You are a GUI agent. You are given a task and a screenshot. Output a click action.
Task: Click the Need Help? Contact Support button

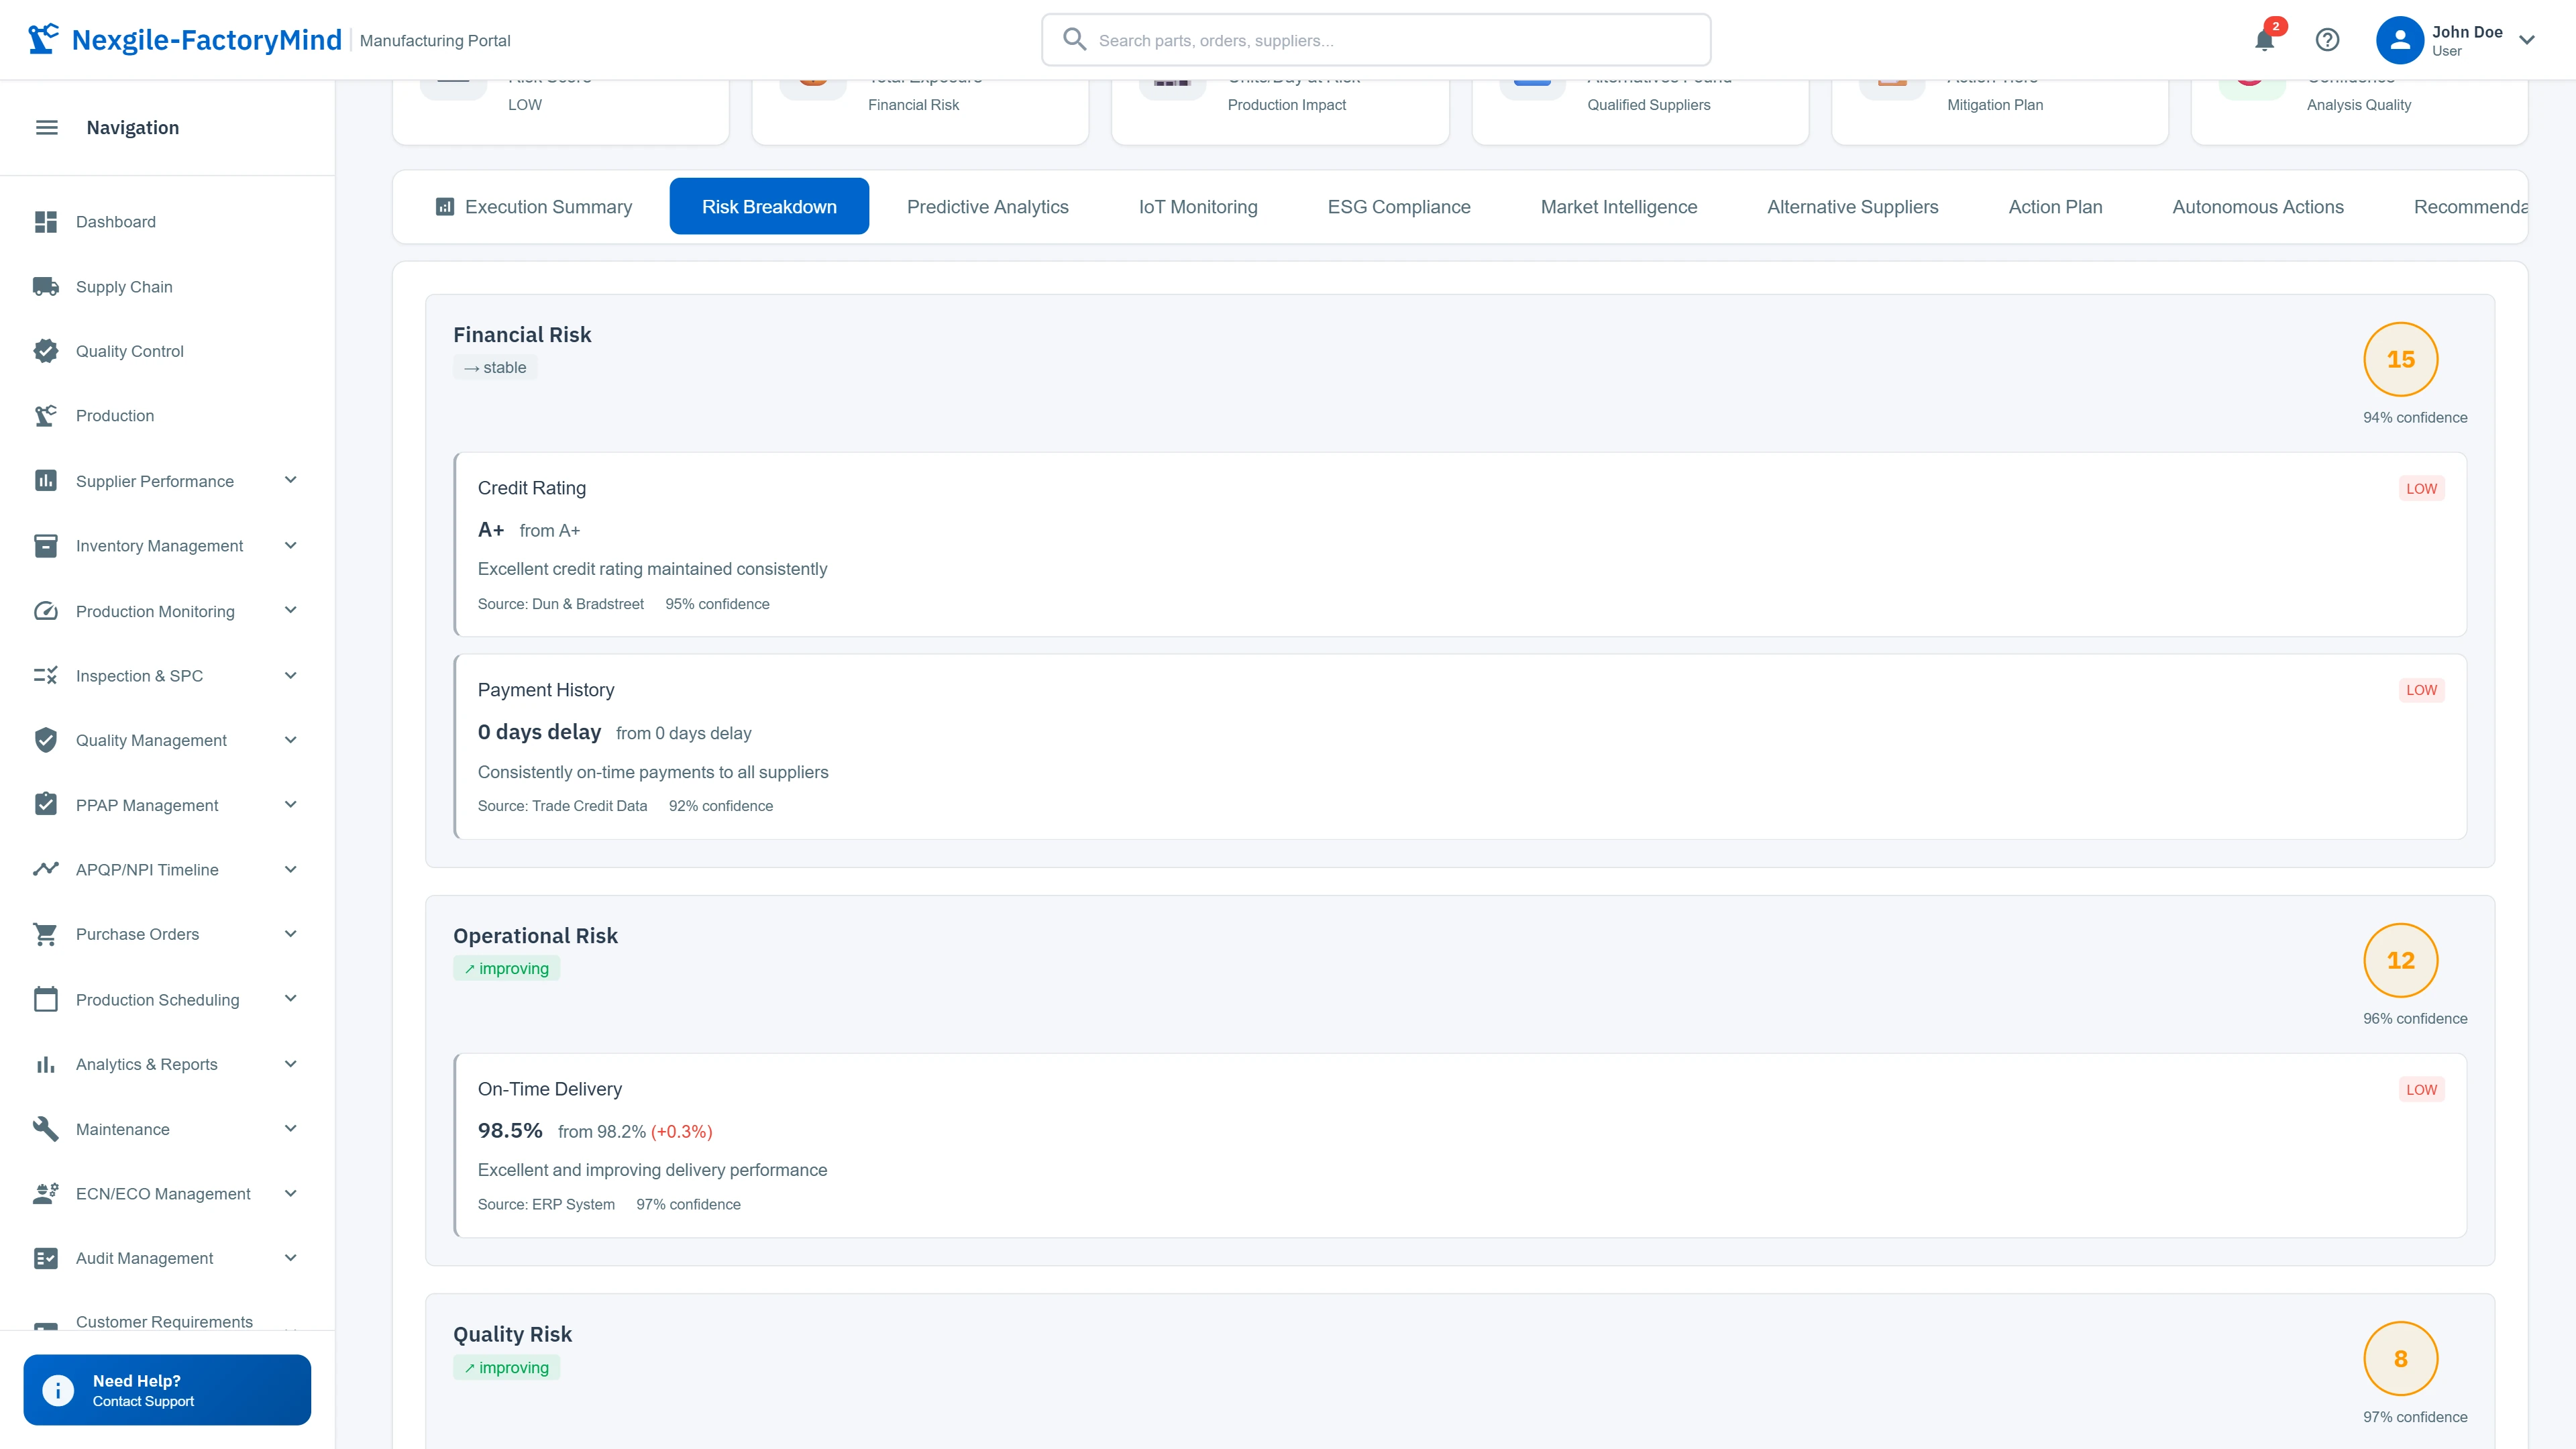(x=167, y=1390)
